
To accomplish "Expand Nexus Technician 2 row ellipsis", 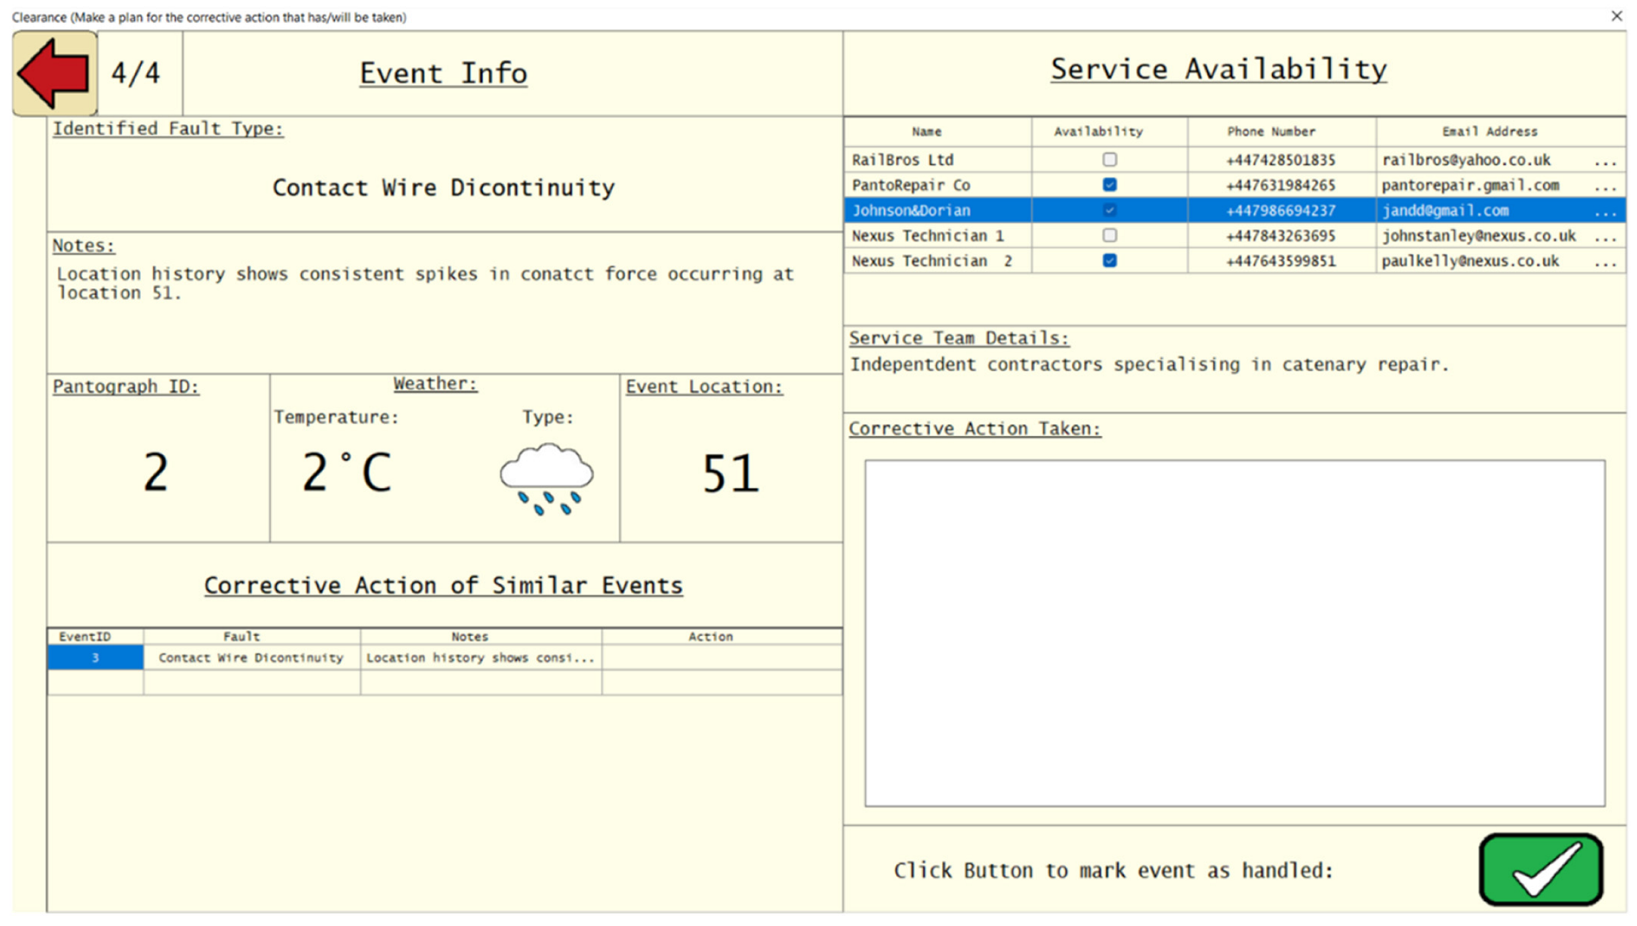I will point(1605,261).
